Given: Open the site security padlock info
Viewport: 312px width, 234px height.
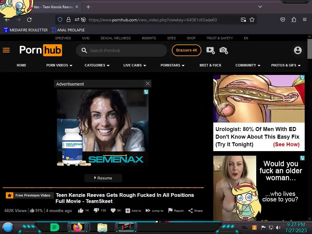Looking at the screenshot, I should click(x=69, y=19).
